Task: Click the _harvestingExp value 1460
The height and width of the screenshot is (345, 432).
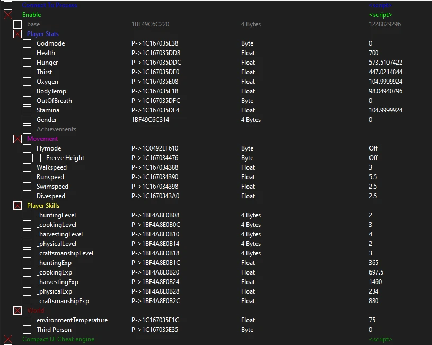Action: pos(375,282)
